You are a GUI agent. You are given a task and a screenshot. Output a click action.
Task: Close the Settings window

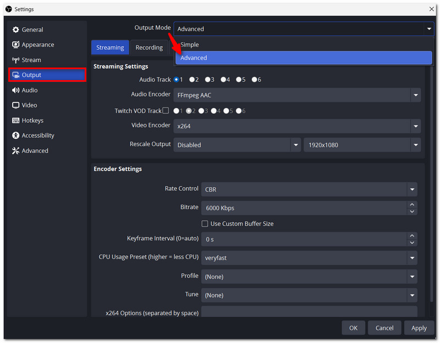coord(432,9)
